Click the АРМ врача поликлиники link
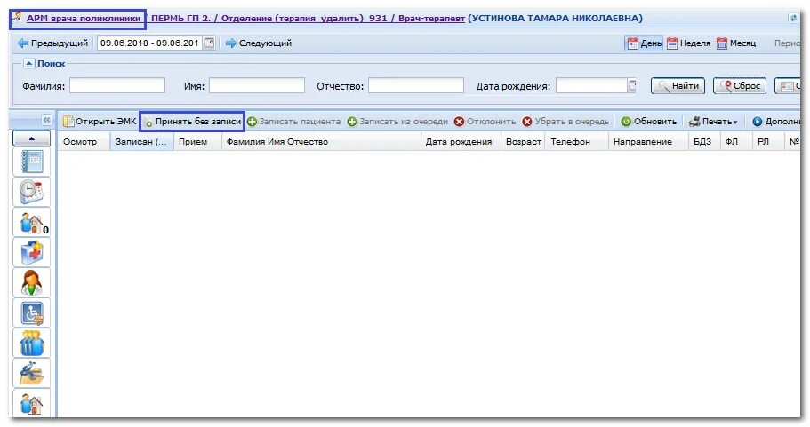 coord(84,19)
